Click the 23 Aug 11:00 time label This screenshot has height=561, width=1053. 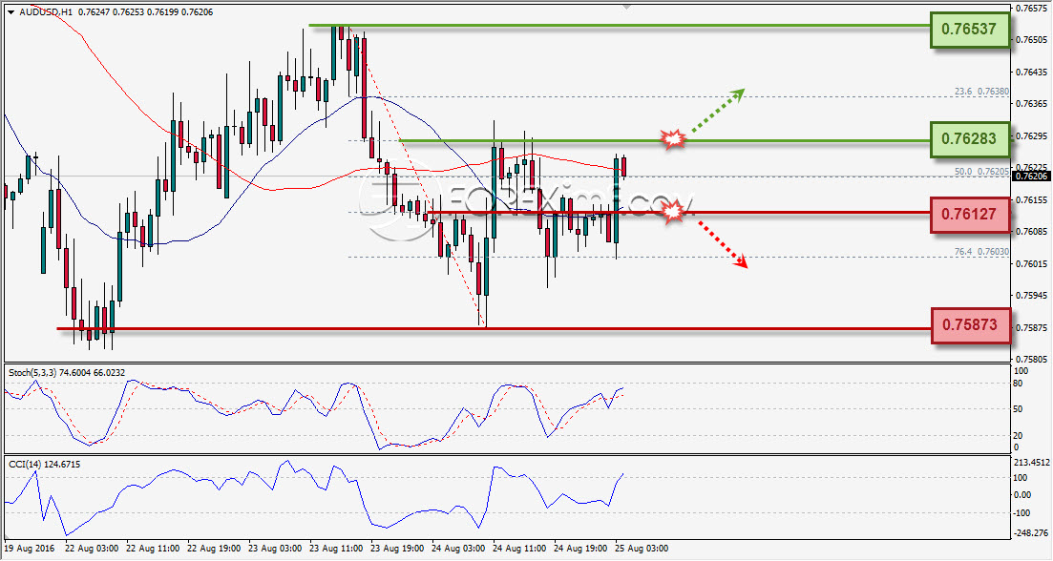[336, 549]
